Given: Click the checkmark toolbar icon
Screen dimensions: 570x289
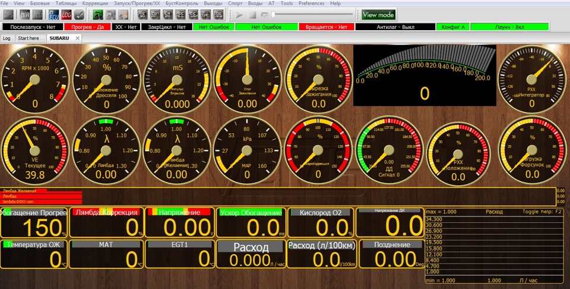Looking at the screenshot, I should coord(78,14).
